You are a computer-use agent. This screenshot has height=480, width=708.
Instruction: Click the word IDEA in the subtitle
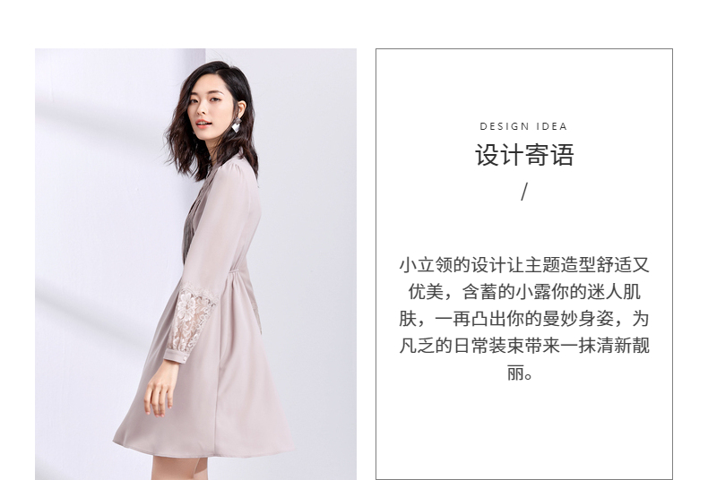point(551,127)
